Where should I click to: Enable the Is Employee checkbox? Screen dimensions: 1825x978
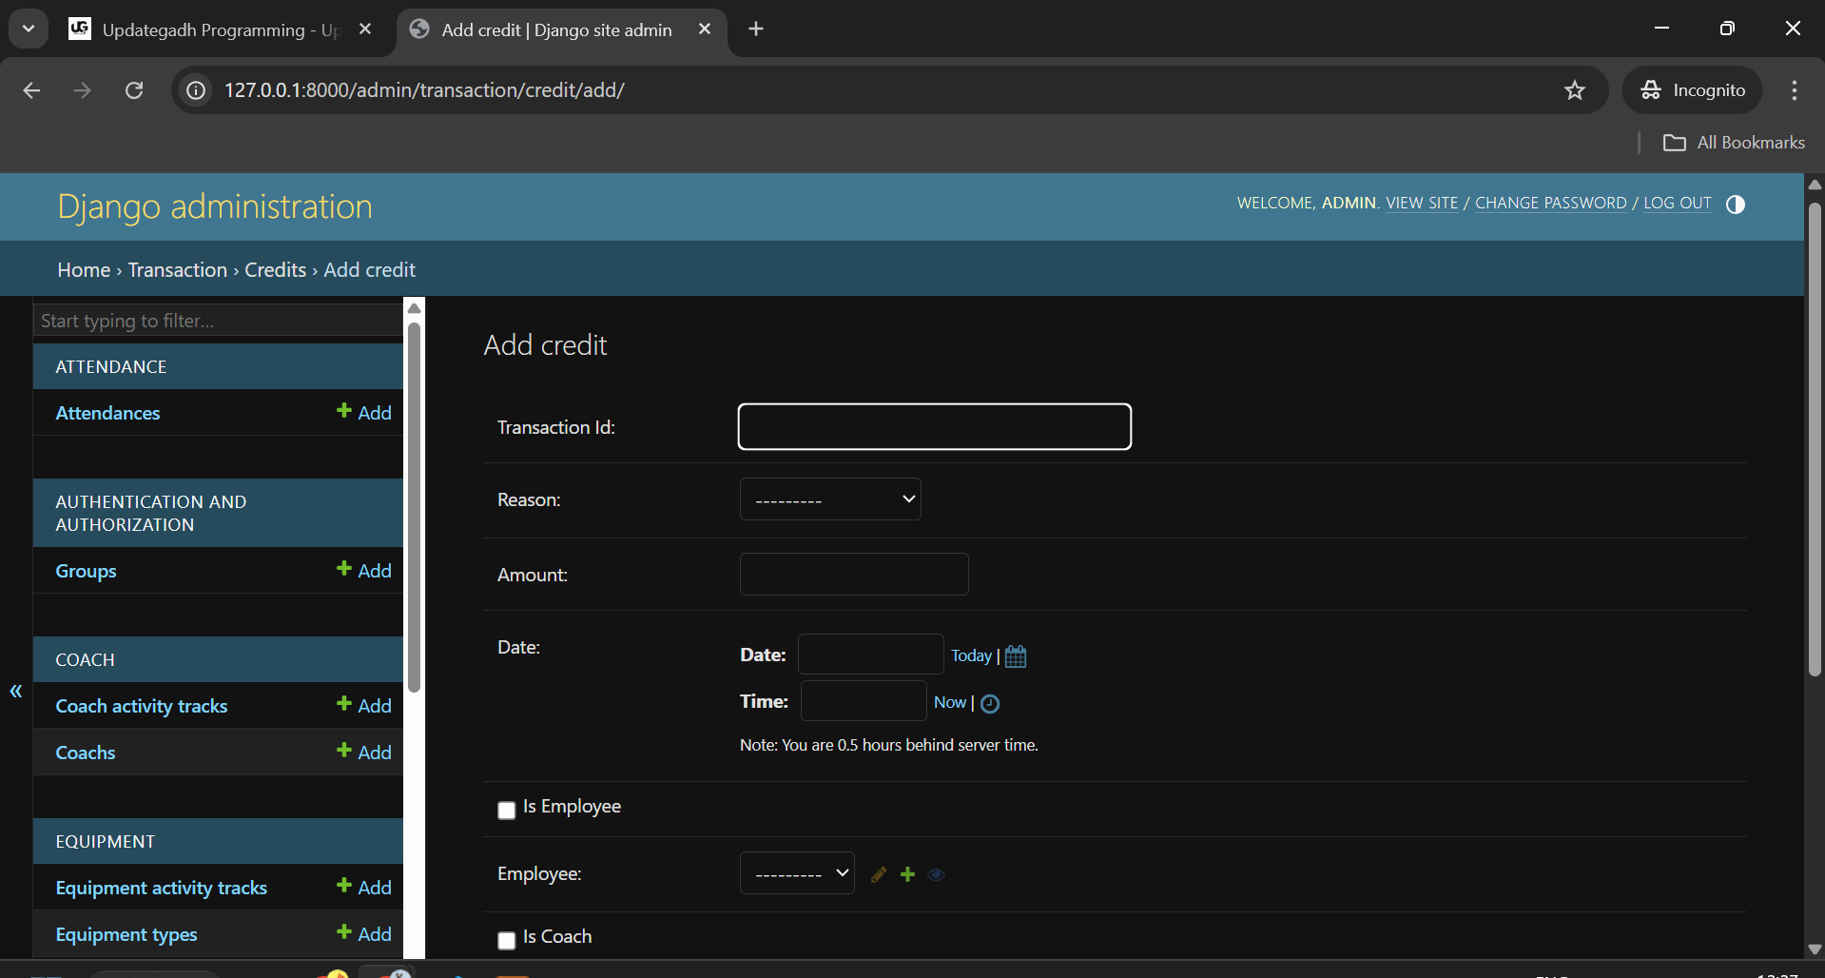[x=506, y=810]
